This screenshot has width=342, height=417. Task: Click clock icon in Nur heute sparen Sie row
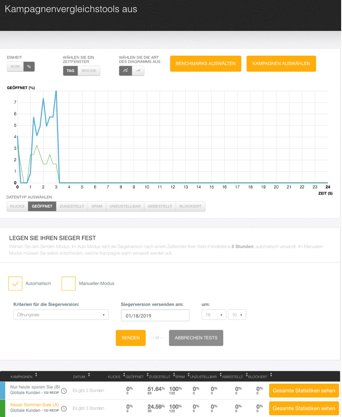pos(64,391)
